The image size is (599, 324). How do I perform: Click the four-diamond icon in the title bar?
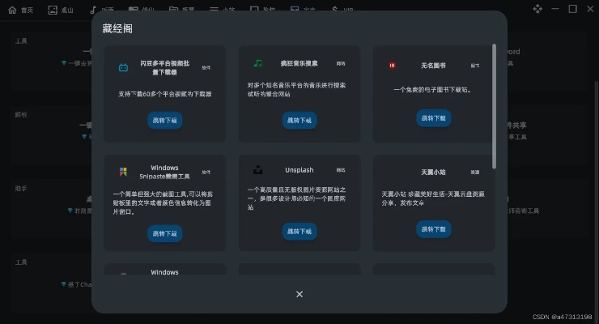coord(537,9)
